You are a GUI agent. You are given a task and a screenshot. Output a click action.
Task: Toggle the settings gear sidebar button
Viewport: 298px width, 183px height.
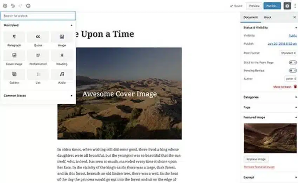(x=287, y=6)
